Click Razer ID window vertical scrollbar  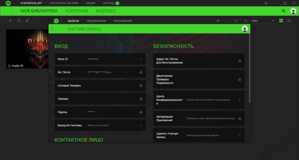point(250,69)
